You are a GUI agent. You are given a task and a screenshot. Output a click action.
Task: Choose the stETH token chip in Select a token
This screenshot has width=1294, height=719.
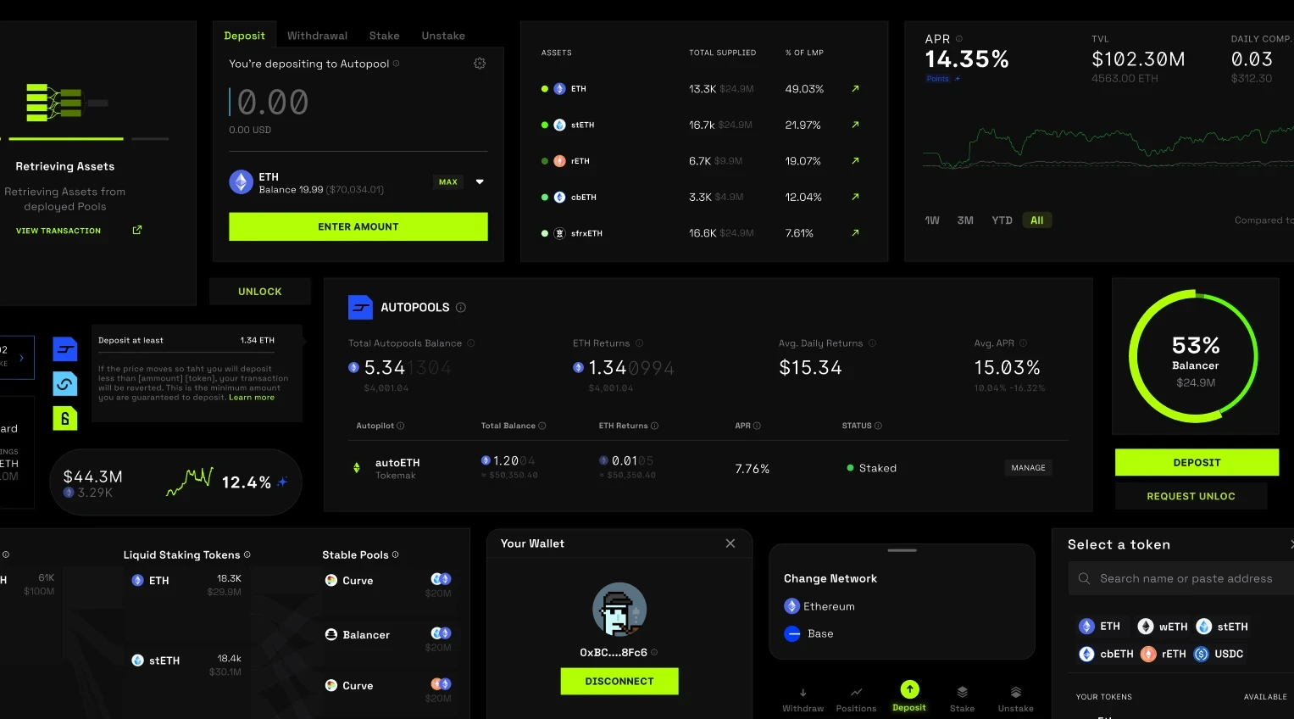pos(1223,627)
